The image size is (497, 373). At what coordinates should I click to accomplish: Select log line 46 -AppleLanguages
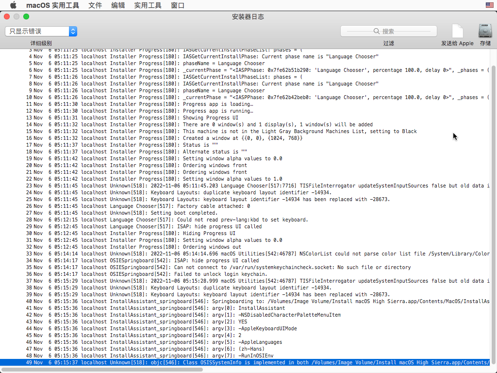coord(245,342)
